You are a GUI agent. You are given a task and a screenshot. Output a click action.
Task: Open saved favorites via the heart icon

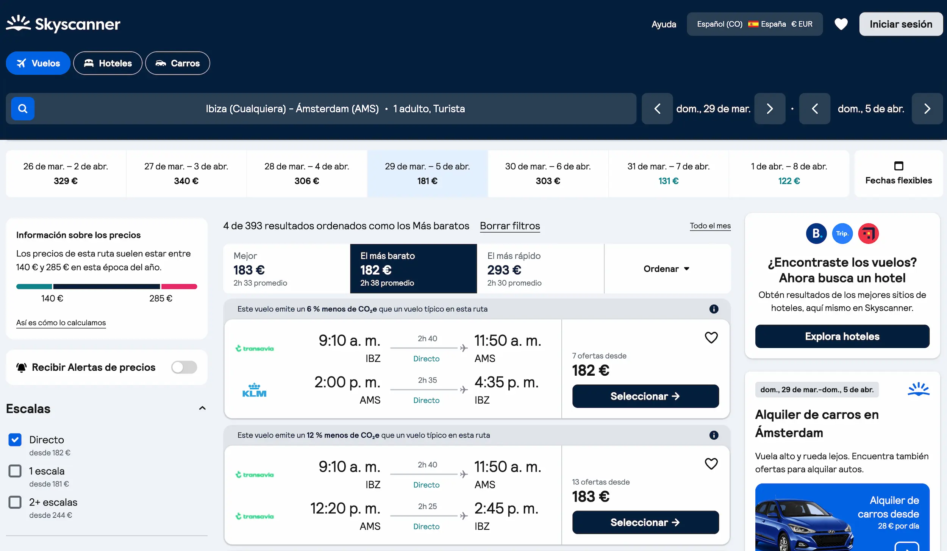coord(841,24)
